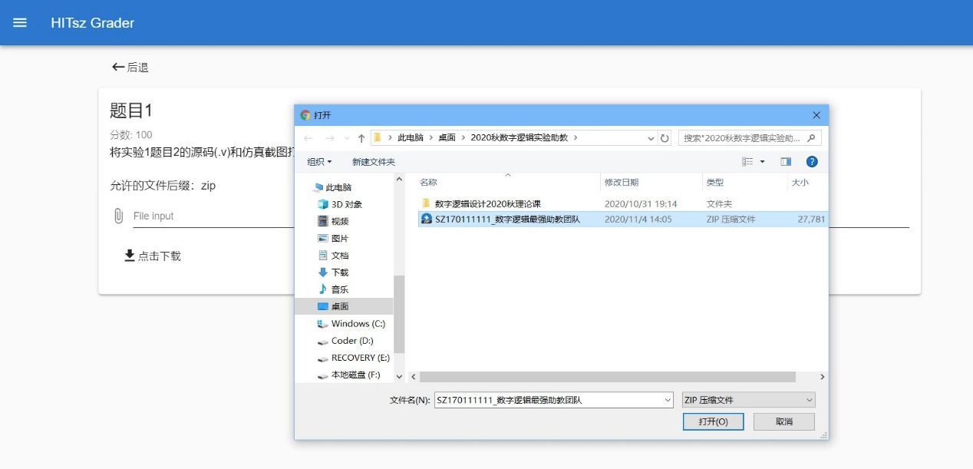Screen dimensions: 973x469
Task: Refresh the current folder listing
Action: [x=665, y=138]
